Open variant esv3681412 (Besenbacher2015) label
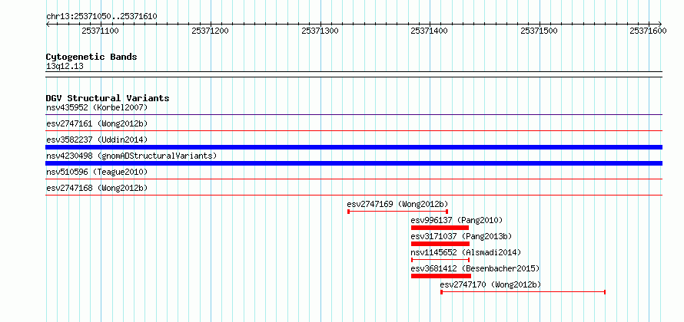The image size is (684, 322). click(475, 268)
